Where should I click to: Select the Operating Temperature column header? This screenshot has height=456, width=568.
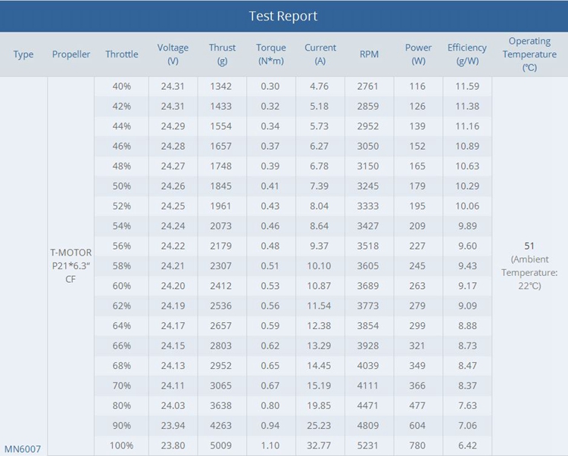coord(529,54)
